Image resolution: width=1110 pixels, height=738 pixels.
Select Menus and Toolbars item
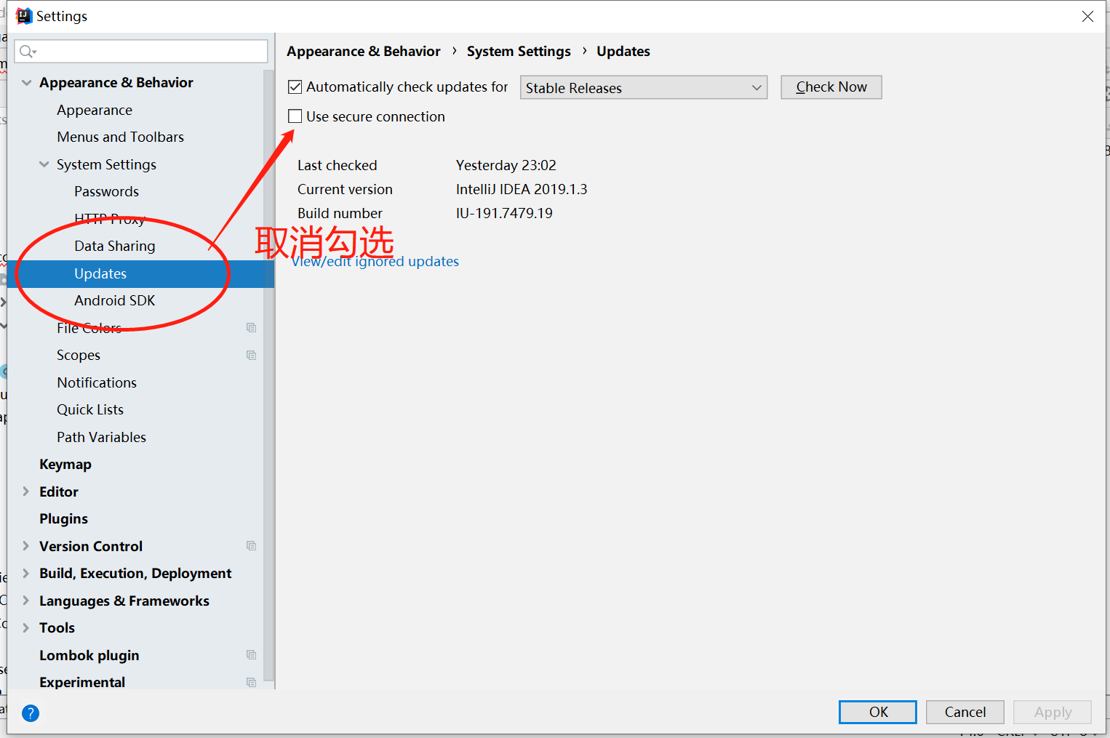click(121, 137)
